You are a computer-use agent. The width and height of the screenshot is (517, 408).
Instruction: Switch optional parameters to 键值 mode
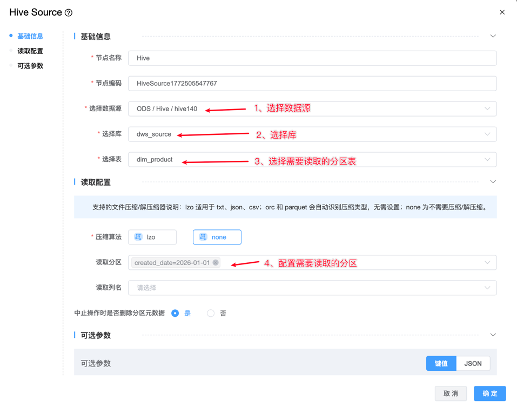click(x=441, y=364)
